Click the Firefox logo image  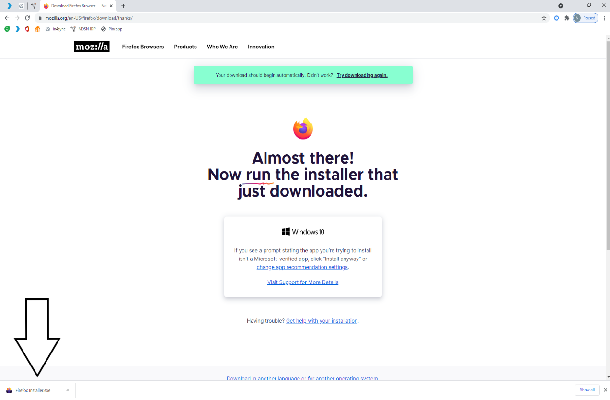[303, 129]
